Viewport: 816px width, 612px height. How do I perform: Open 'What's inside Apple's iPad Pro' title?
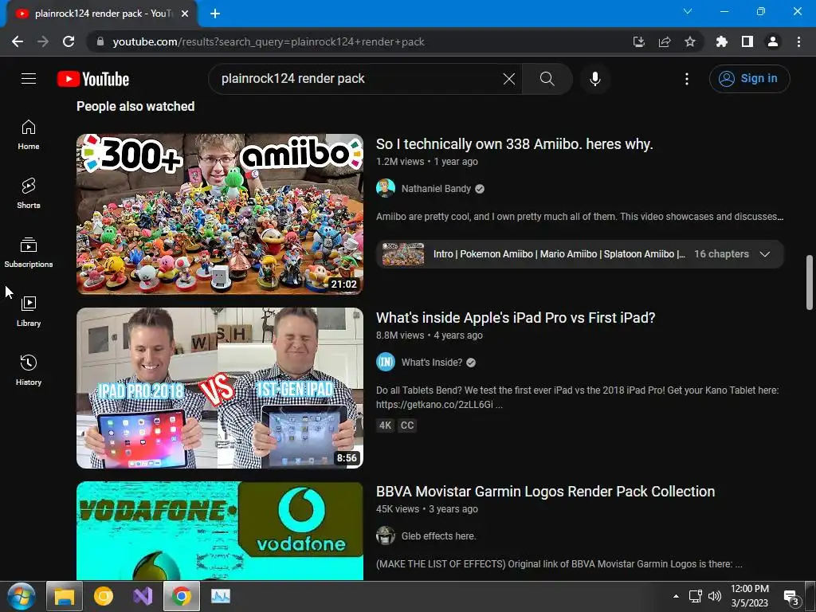click(516, 318)
